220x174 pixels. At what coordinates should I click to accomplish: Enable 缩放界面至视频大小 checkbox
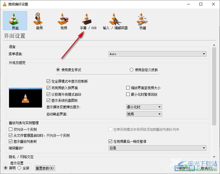point(128,88)
